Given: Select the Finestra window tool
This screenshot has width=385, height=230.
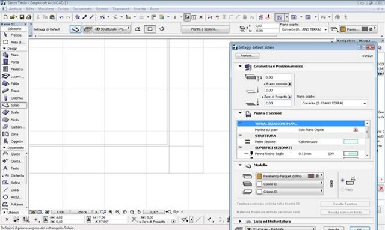Looking at the screenshot, I should (14, 70).
